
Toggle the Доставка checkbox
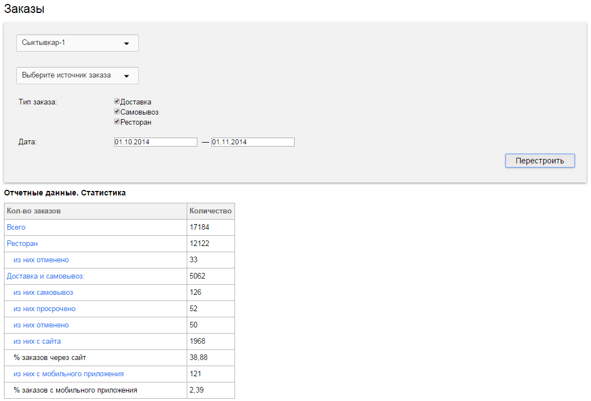coord(117,101)
